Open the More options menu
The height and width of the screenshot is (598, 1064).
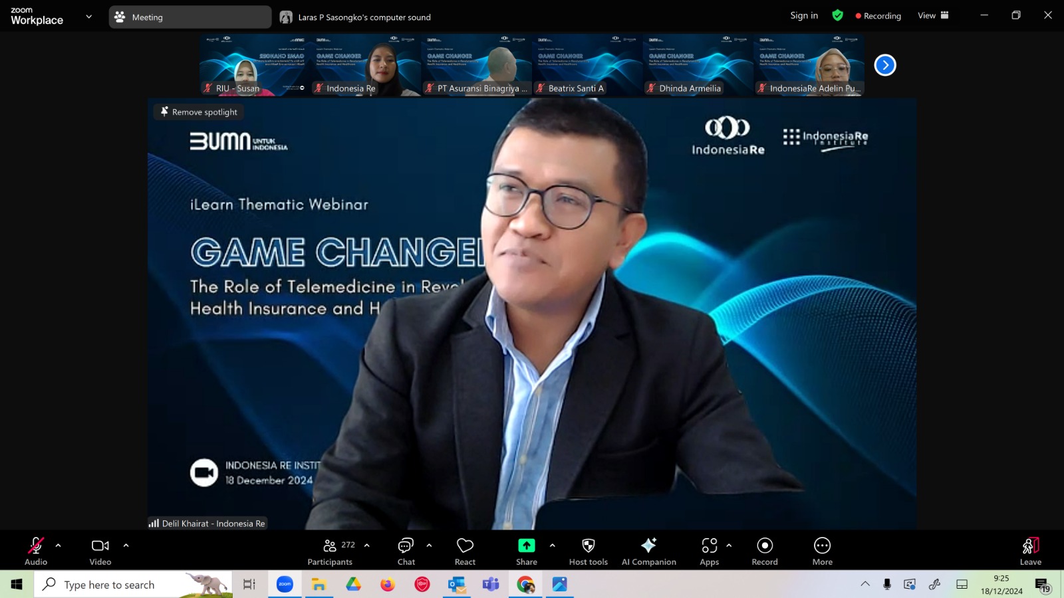coord(822,551)
